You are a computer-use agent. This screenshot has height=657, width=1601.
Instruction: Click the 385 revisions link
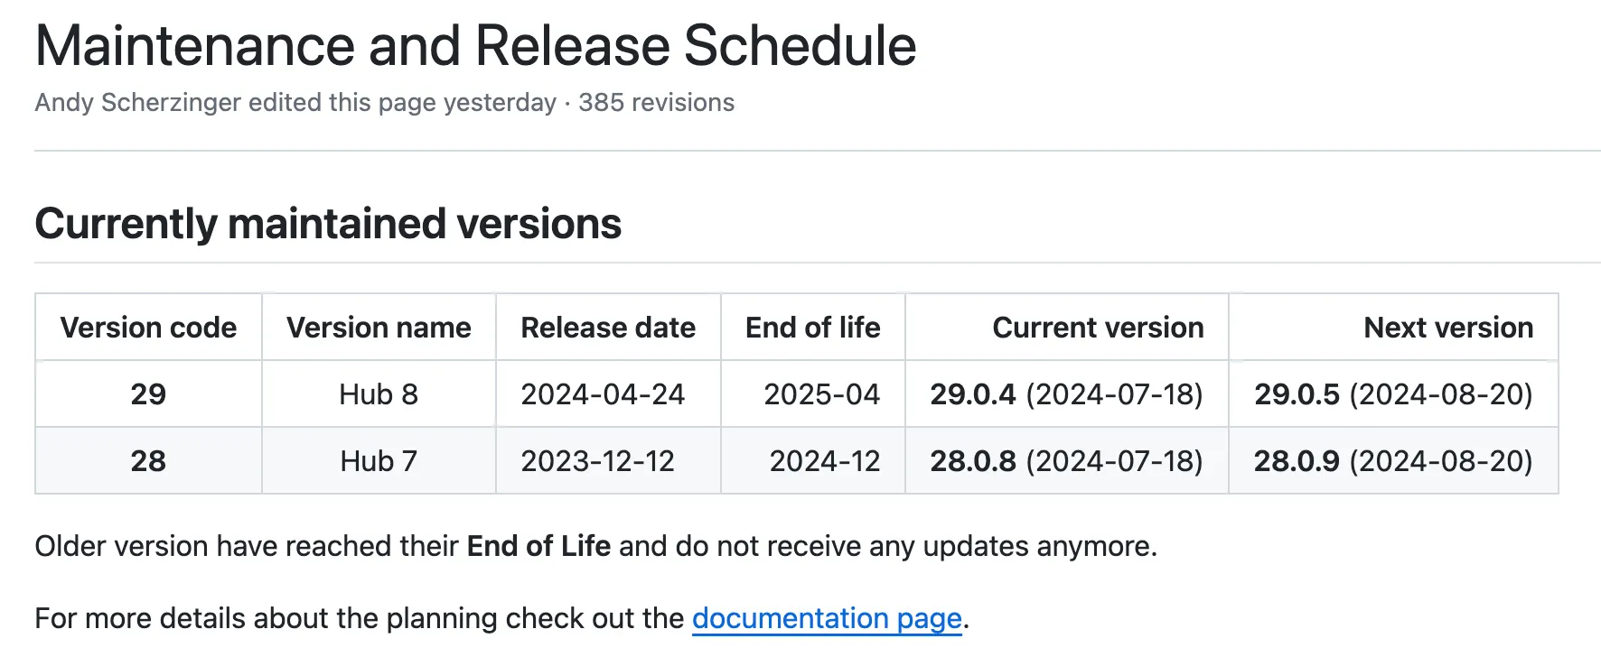point(656,103)
